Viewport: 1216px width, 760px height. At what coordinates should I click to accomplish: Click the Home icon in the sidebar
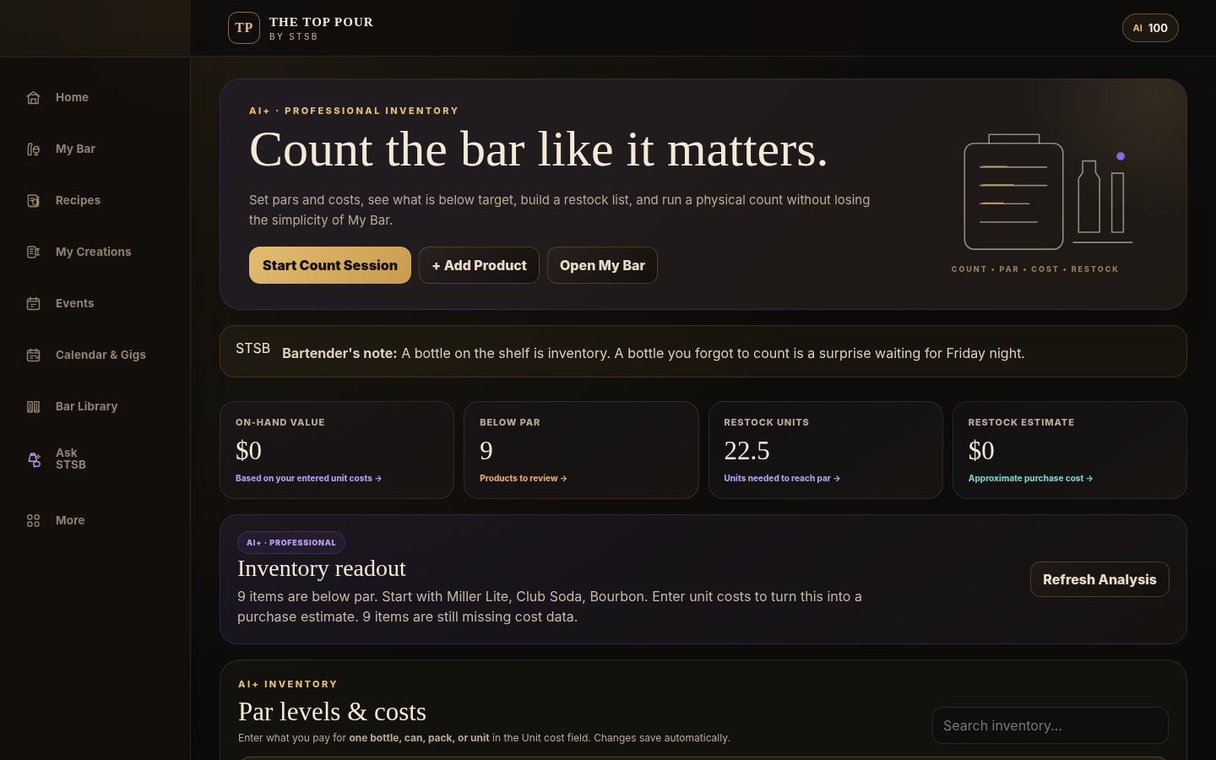tap(33, 98)
